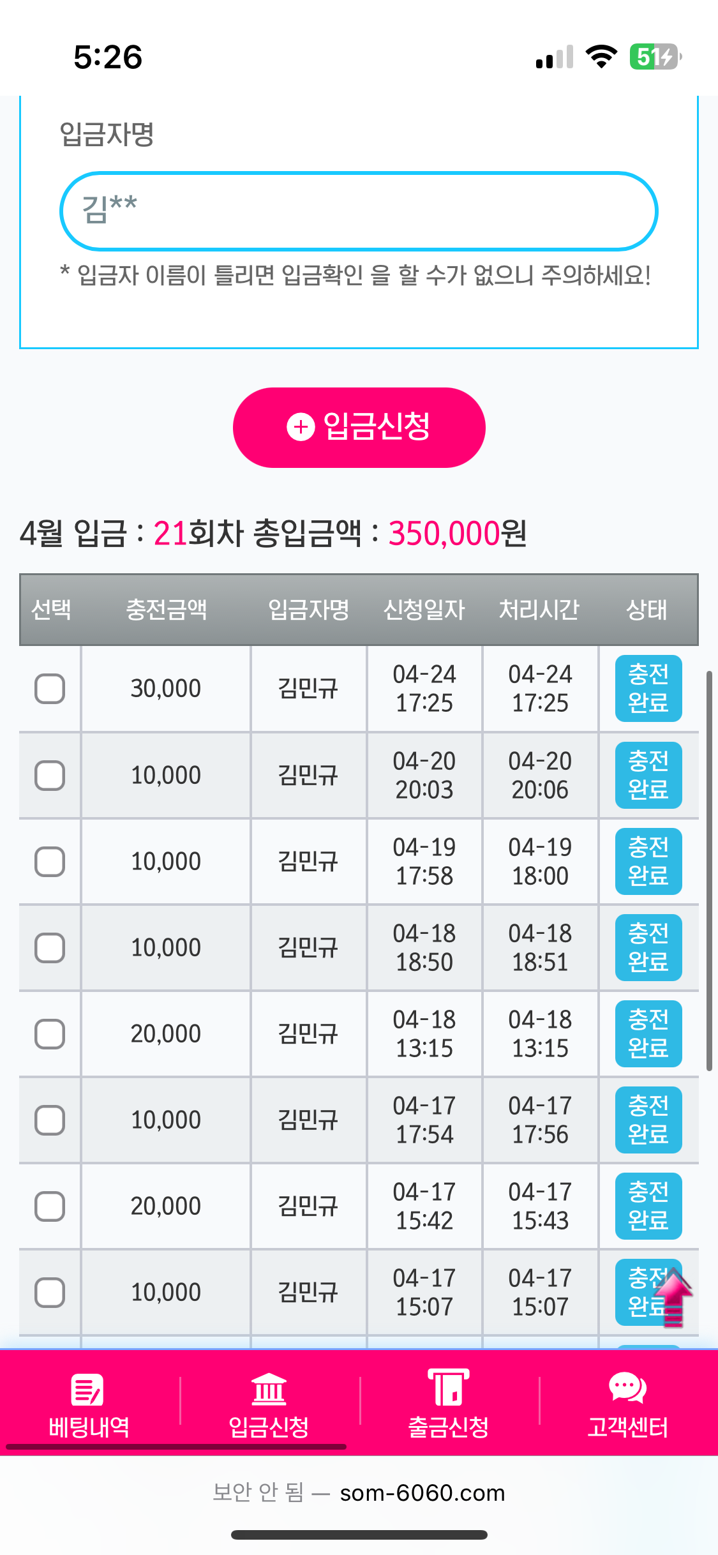The width and height of the screenshot is (718, 1555).
Task: Tap the battery indicator in status bar
Action: coord(655,57)
